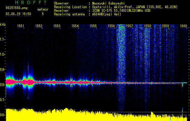
Task: Select the filename 06291550.png
Action: (x=17, y=8)
